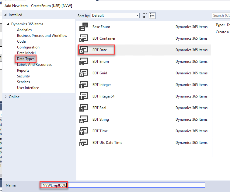Collapse the Dynamics 365 Items node
Screen dimensions: 230x192
pyautogui.click(x=8, y=24)
